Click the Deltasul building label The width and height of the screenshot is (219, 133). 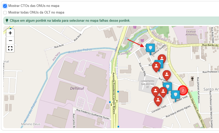coord(77,88)
